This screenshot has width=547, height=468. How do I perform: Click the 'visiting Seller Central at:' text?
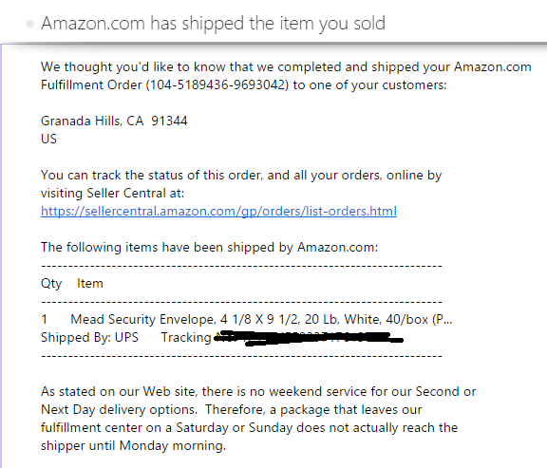(112, 194)
